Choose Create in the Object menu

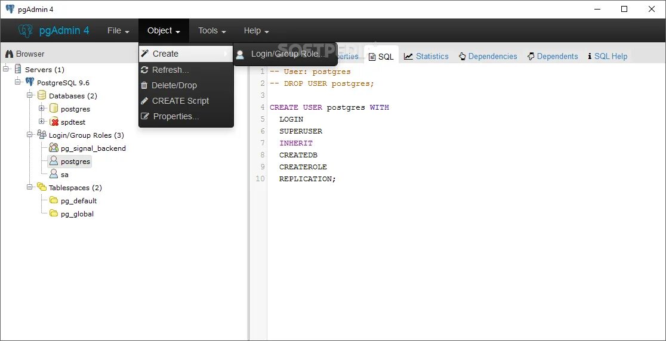point(186,54)
